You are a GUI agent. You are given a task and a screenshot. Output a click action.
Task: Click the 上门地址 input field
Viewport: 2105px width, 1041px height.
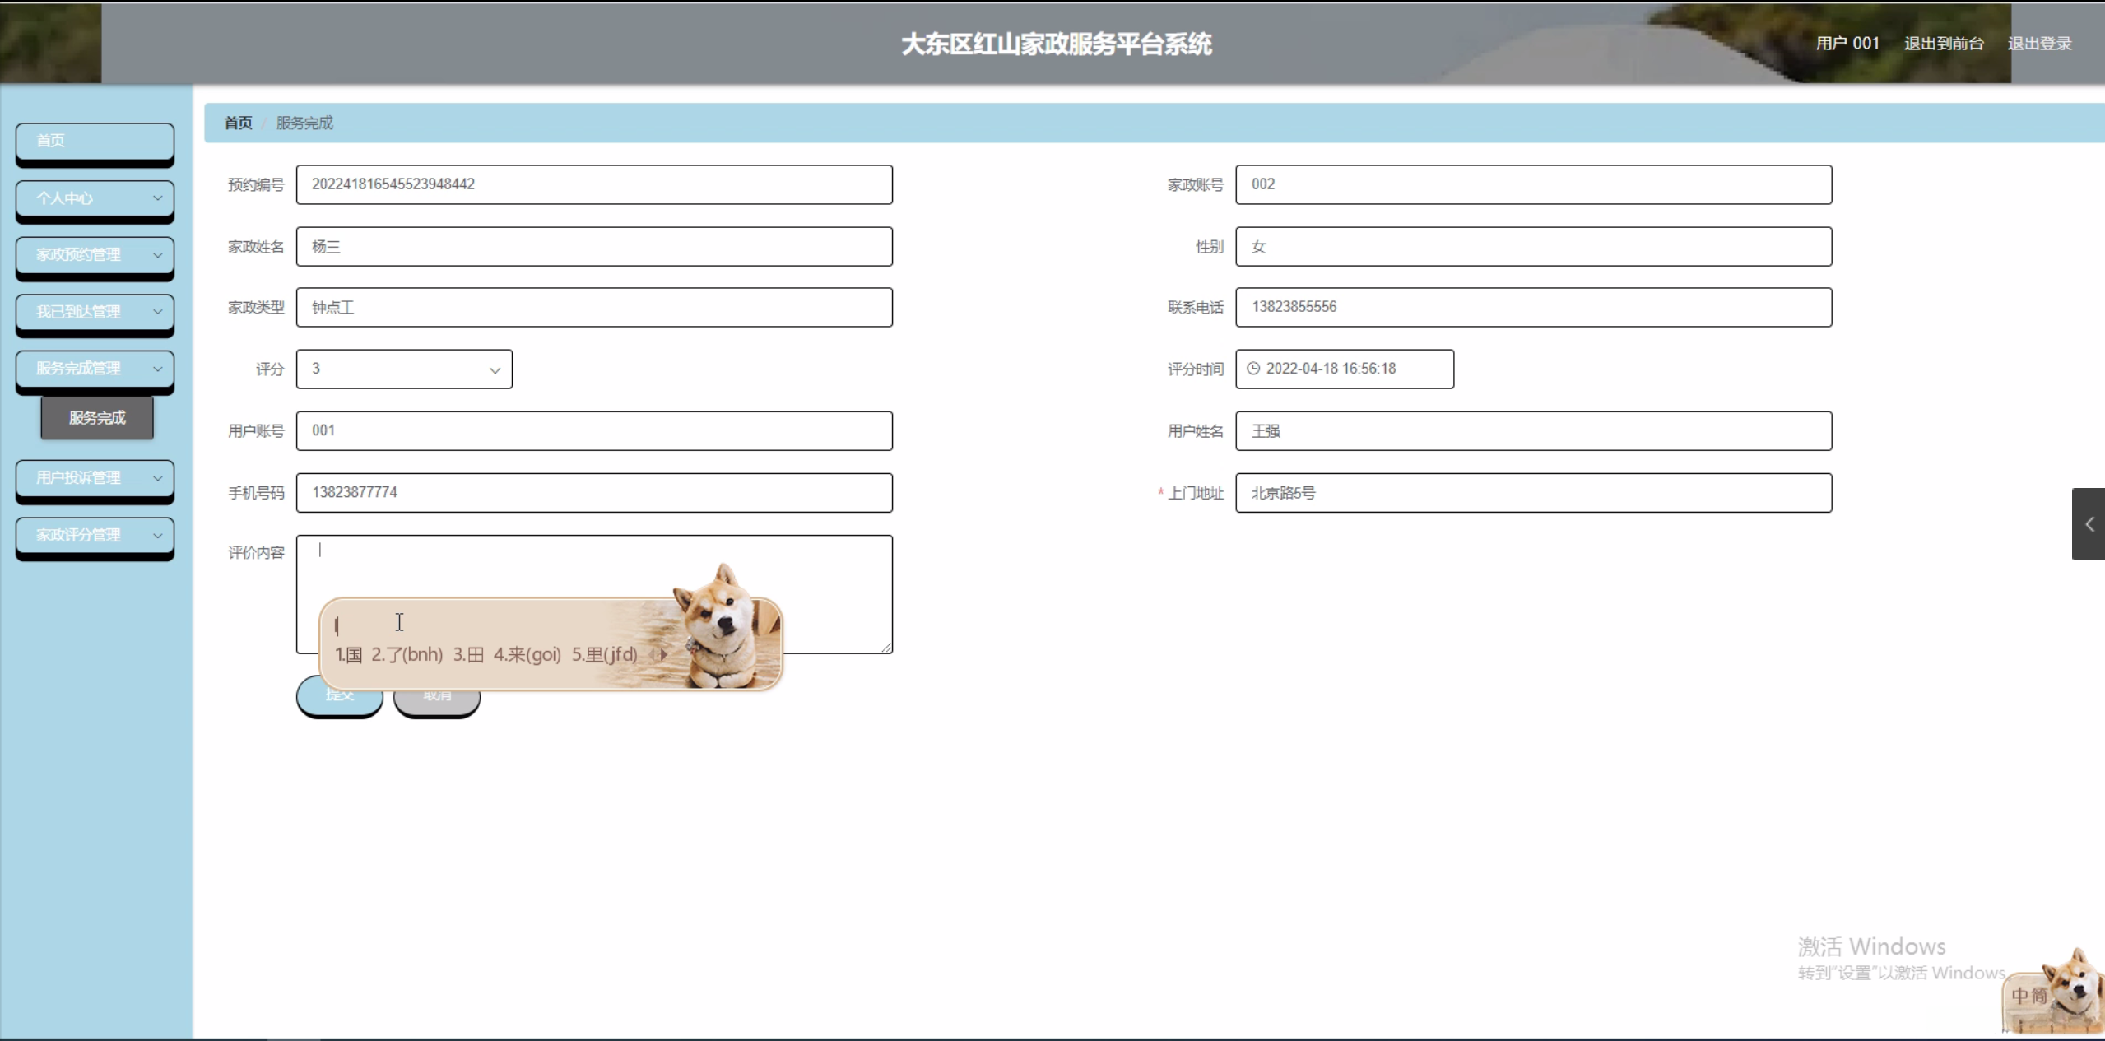coord(1532,493)
